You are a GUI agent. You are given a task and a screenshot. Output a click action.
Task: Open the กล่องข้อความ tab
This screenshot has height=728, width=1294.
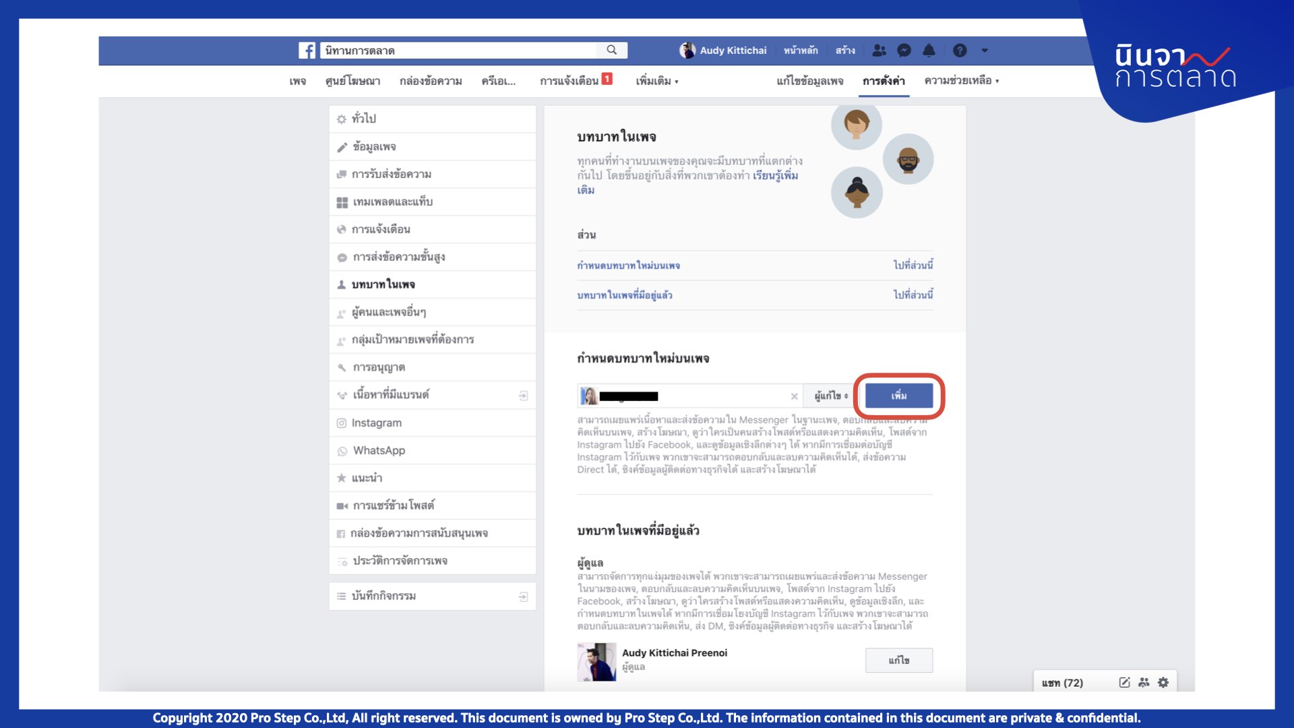tap(431, 81)
